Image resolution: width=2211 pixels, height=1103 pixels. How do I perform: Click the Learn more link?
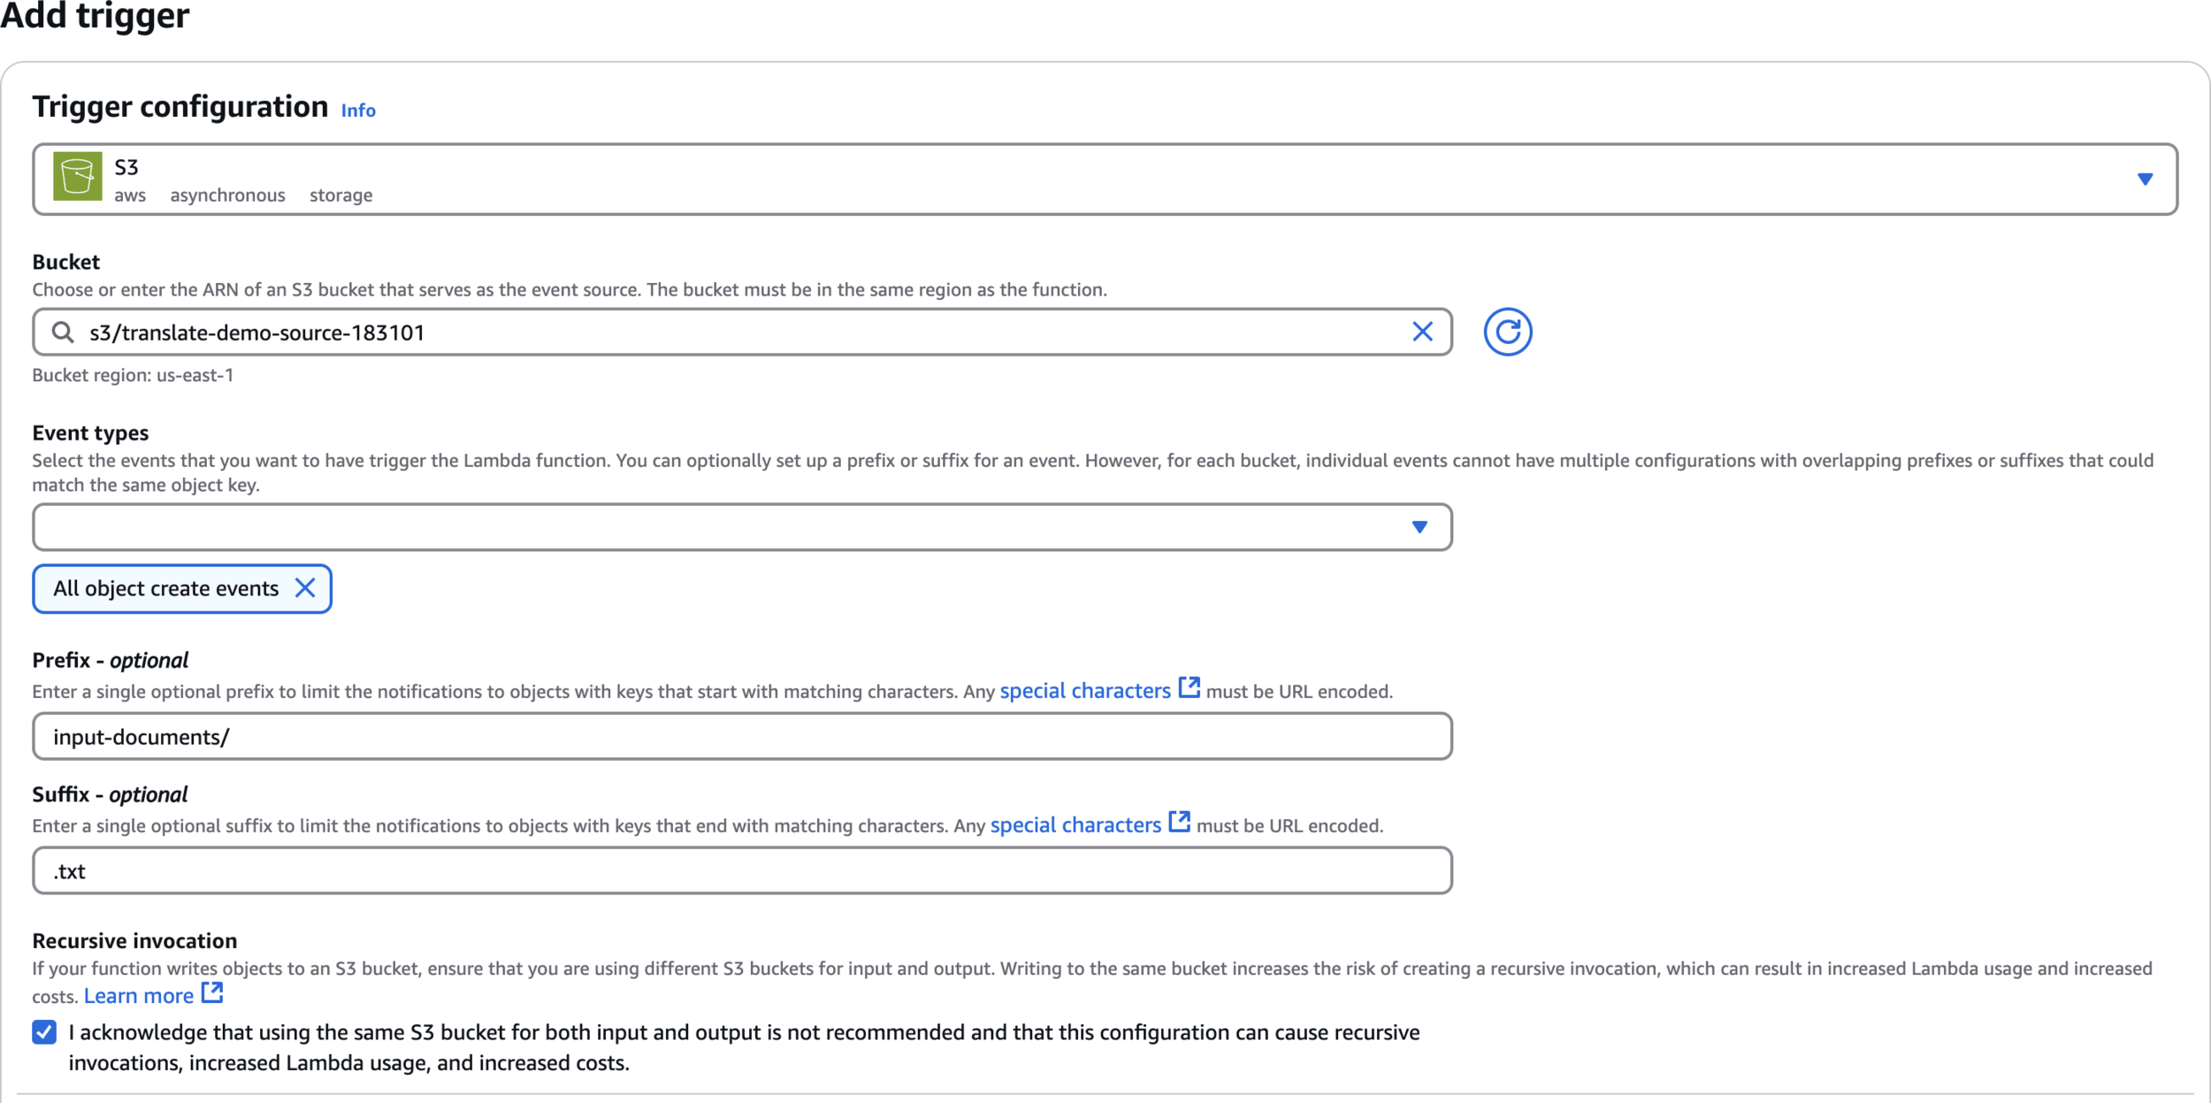[139, 996]
